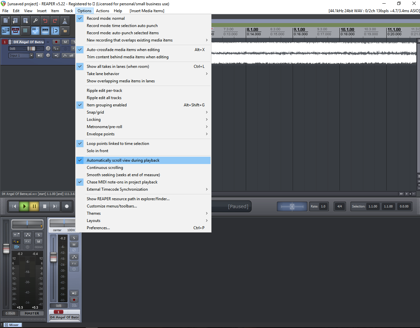Screen dimensions: 420x328
Task: Toggle 'Record mode: normal' option
Action: (143, 18)
